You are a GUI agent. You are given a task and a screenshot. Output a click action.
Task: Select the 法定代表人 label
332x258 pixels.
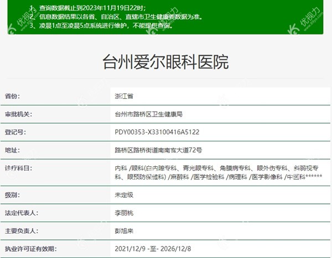point(22,213)
